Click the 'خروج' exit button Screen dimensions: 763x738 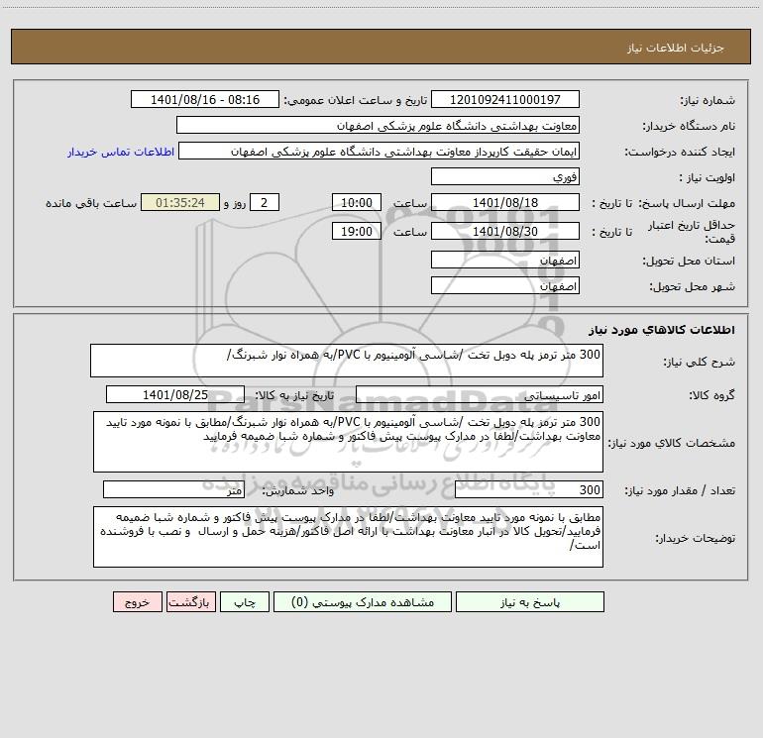pyautogui.click(x=137, y=601)
